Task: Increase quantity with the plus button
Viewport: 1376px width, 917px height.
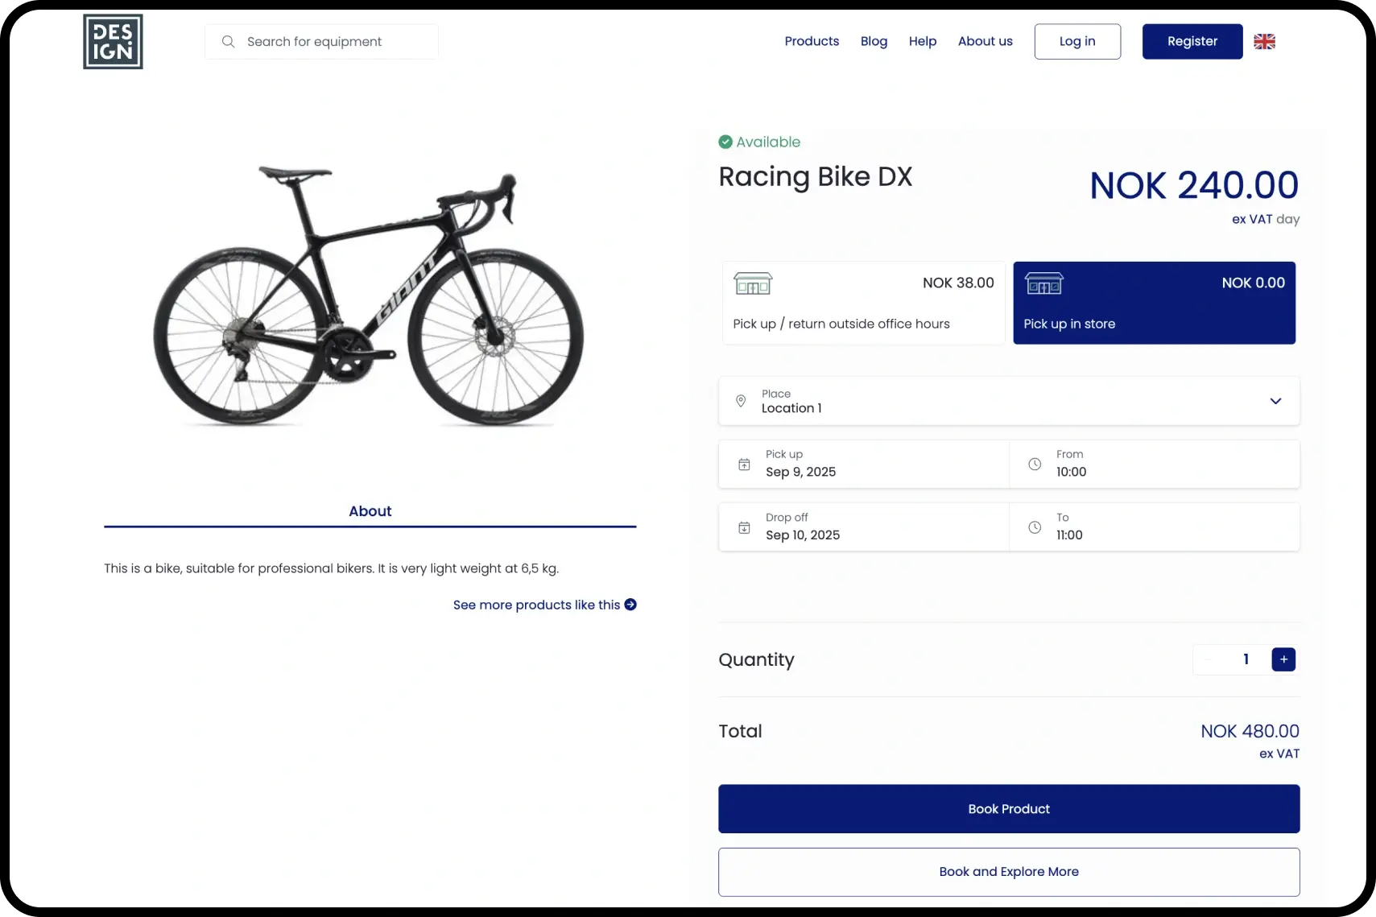Action: (1283, 659)
